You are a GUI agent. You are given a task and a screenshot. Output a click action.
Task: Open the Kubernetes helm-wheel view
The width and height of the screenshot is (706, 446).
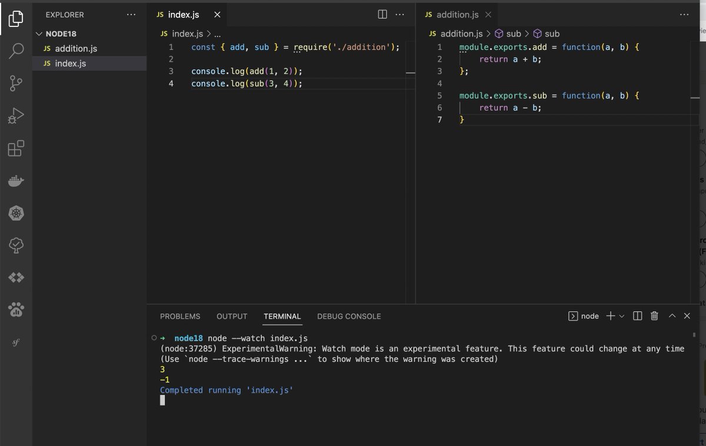[16, 213]
